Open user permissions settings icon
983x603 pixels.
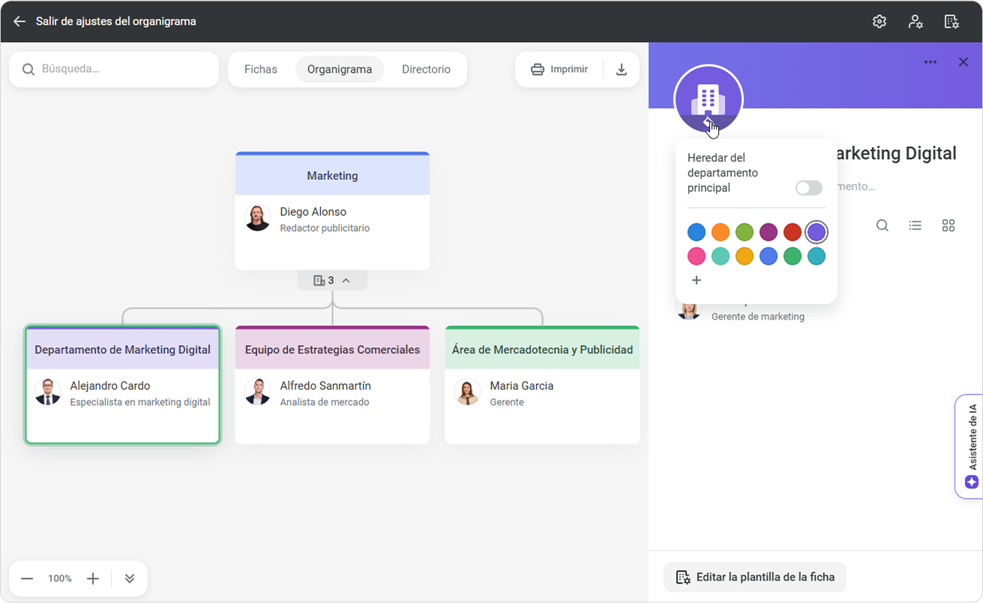coord(916,22)
